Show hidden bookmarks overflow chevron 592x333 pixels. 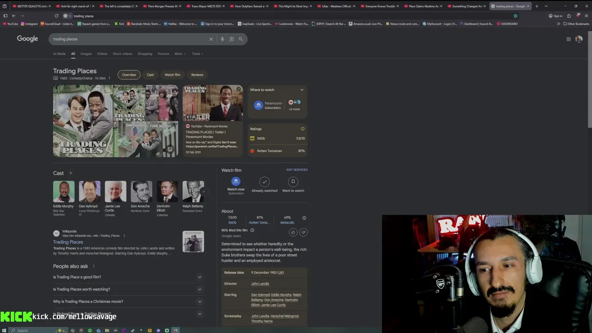(559, 24)
